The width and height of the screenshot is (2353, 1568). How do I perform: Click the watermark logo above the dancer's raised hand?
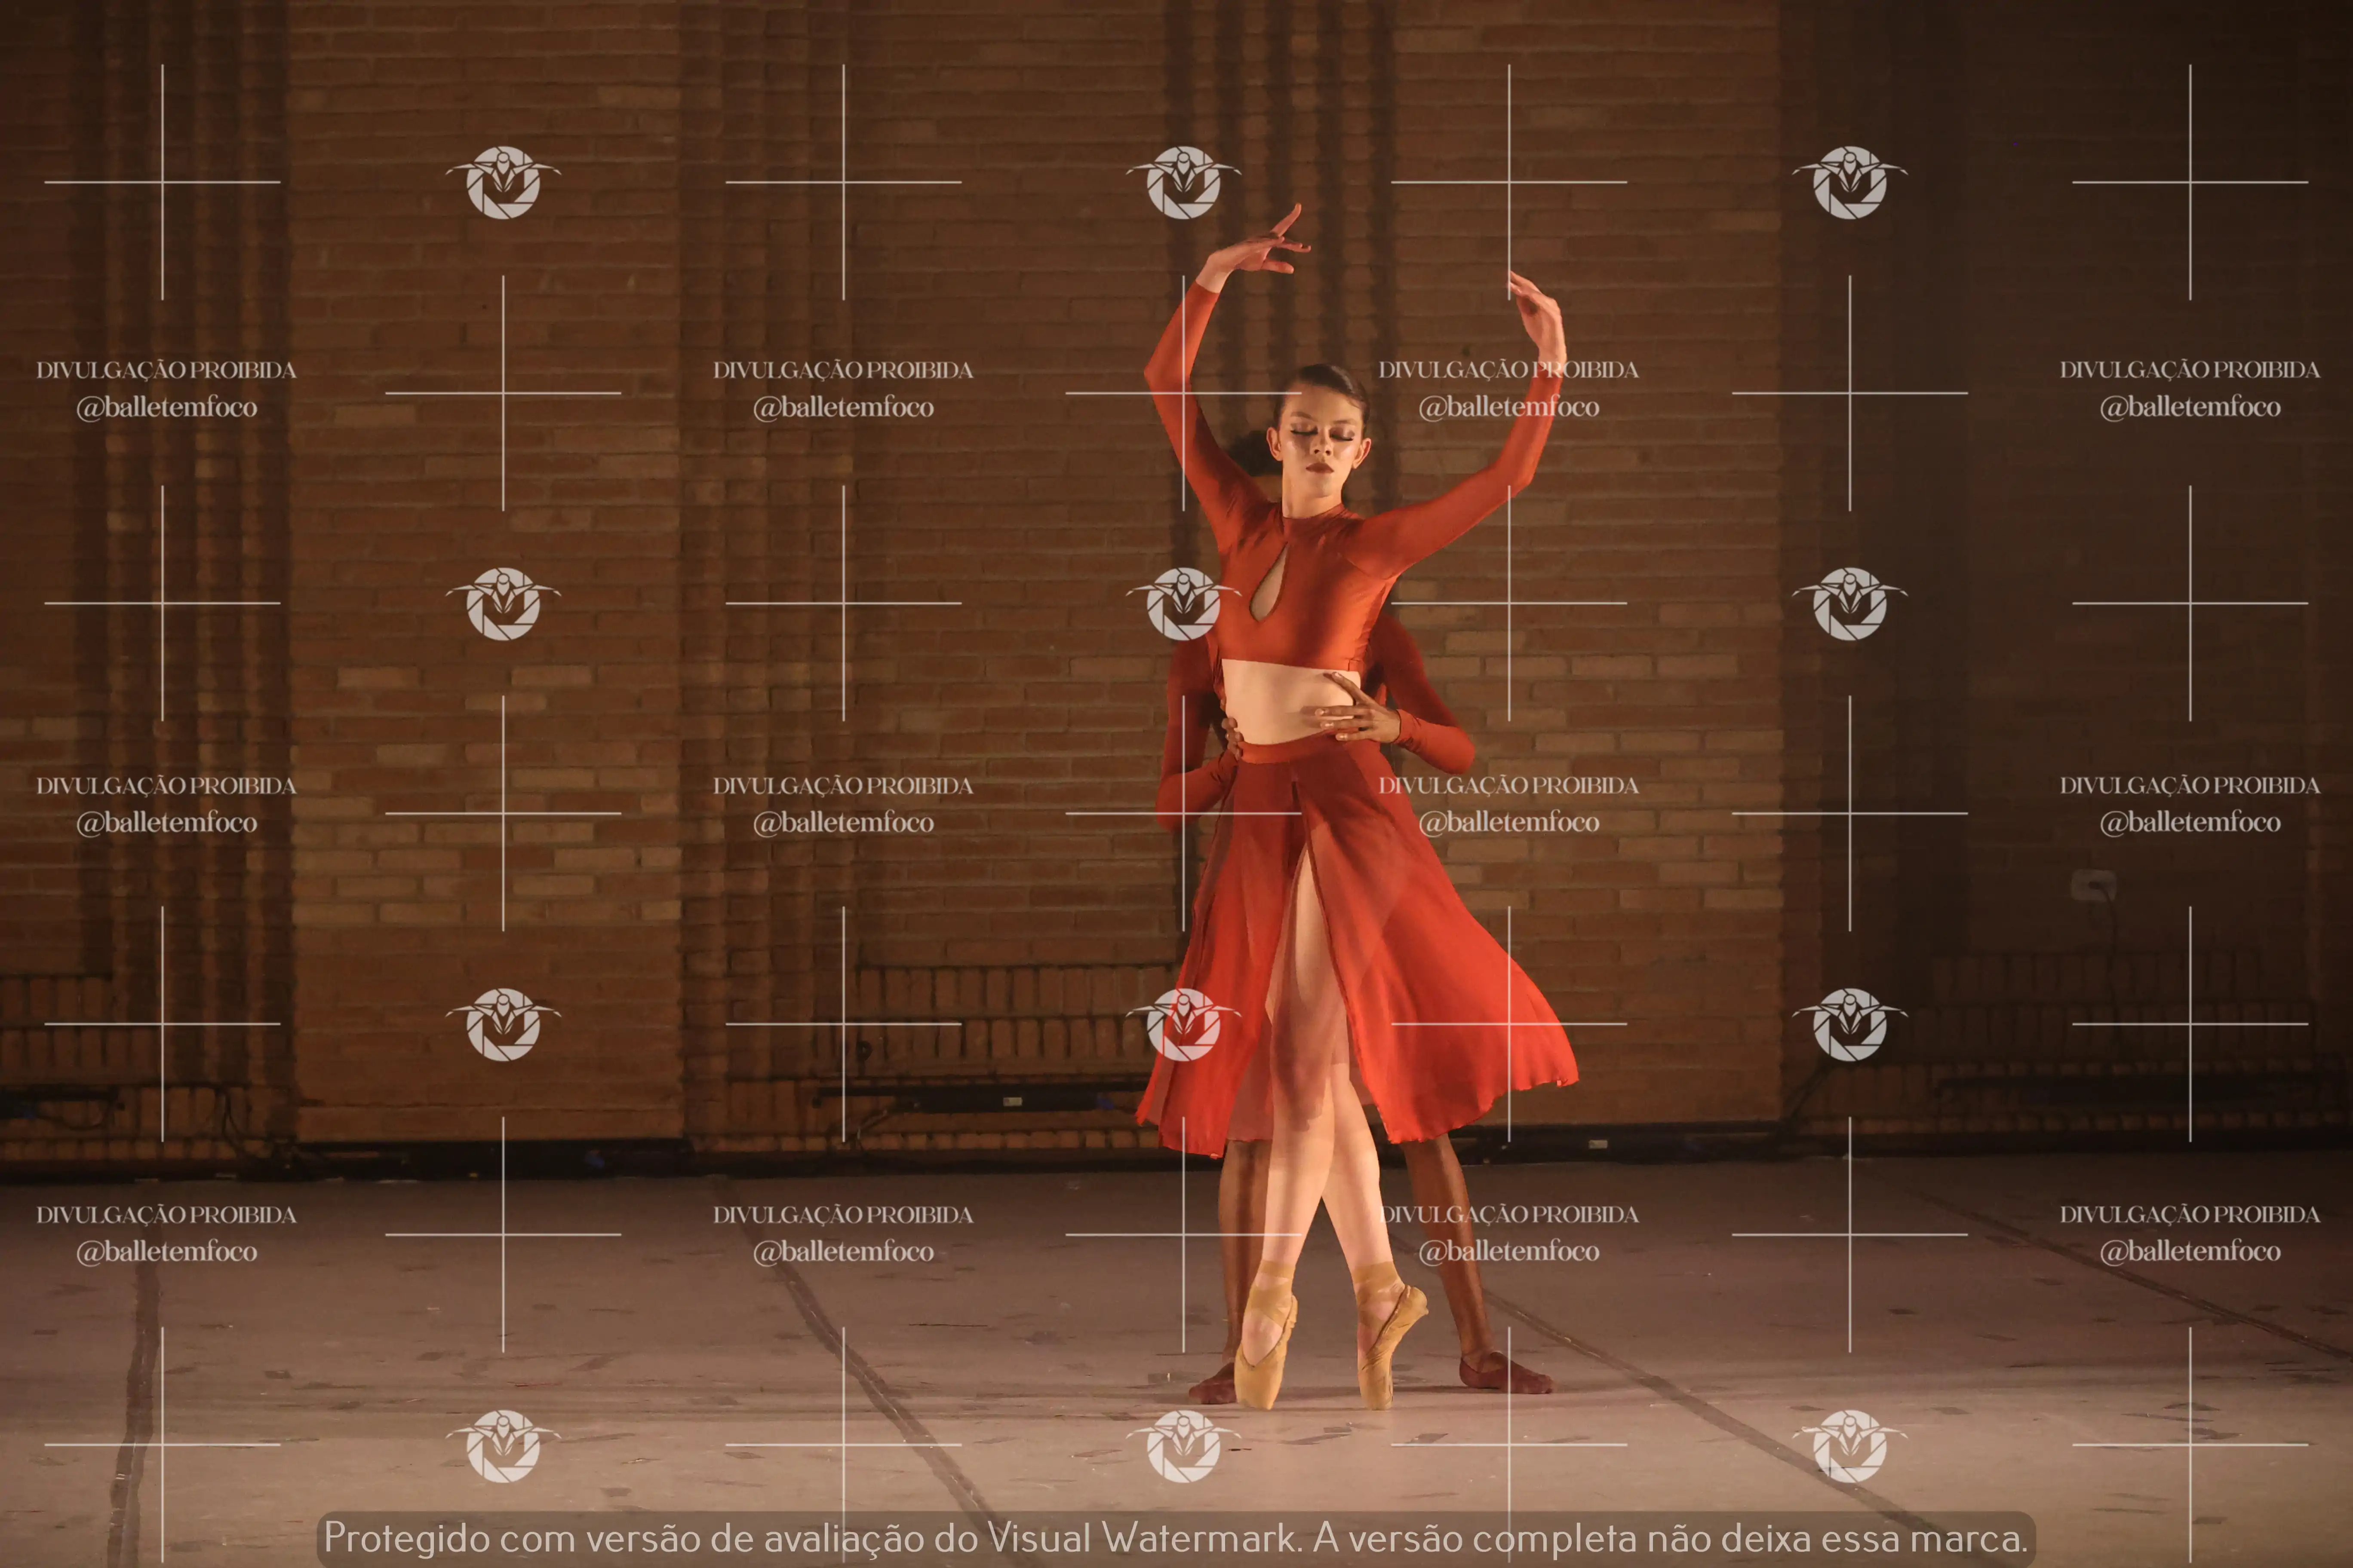pos(1183,182)
